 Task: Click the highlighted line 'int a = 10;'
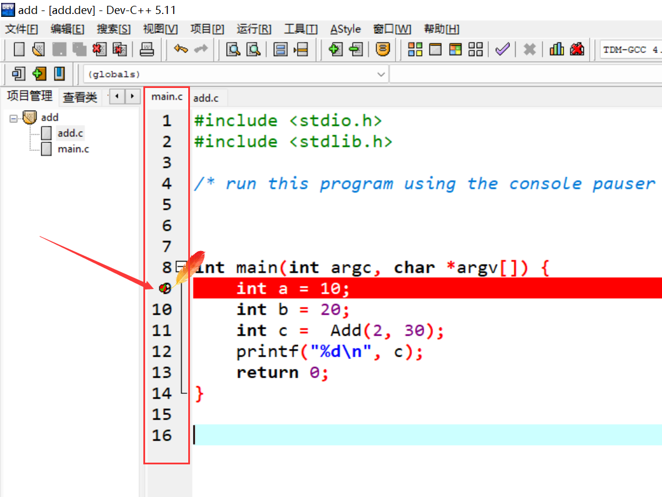(427, 288)
